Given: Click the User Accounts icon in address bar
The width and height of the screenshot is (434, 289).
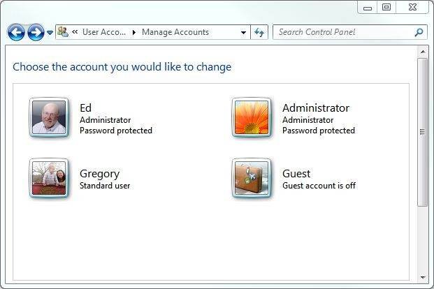Looking at the screenshot, I should (63, 32).
